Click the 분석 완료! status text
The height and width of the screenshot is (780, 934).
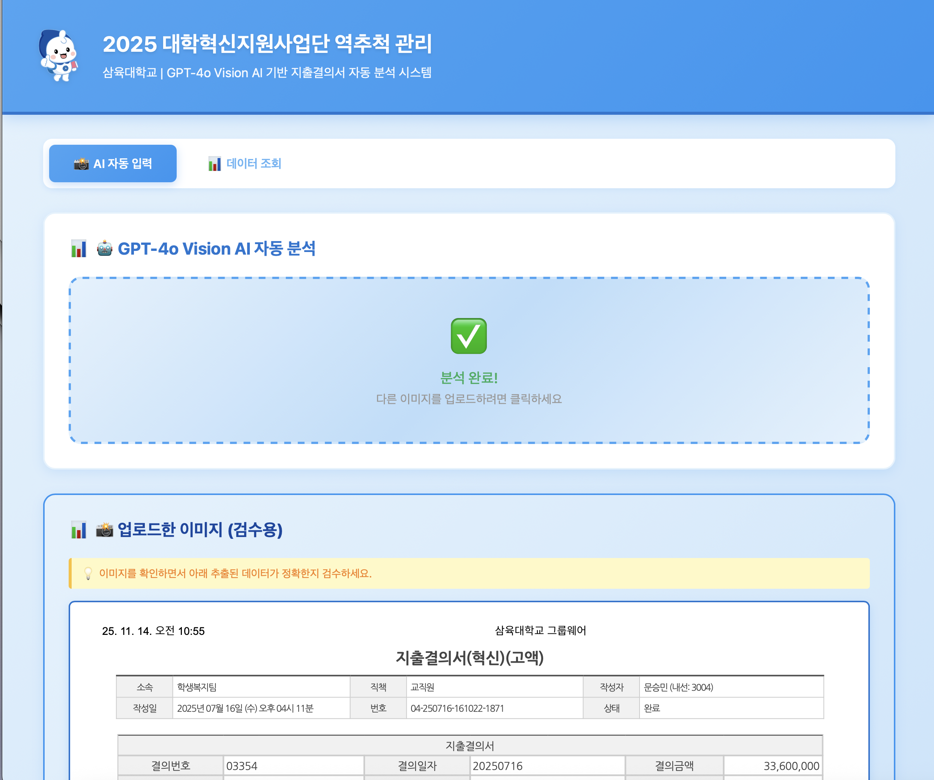469,379
